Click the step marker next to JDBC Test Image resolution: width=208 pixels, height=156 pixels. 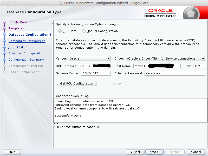click(4, 47)
